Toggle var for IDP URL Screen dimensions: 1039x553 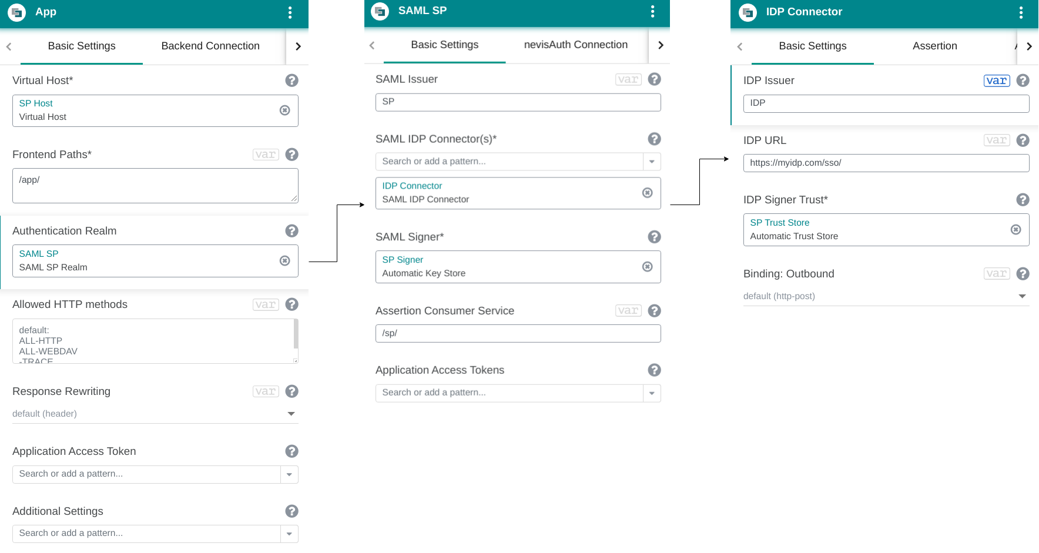[997, 140]
